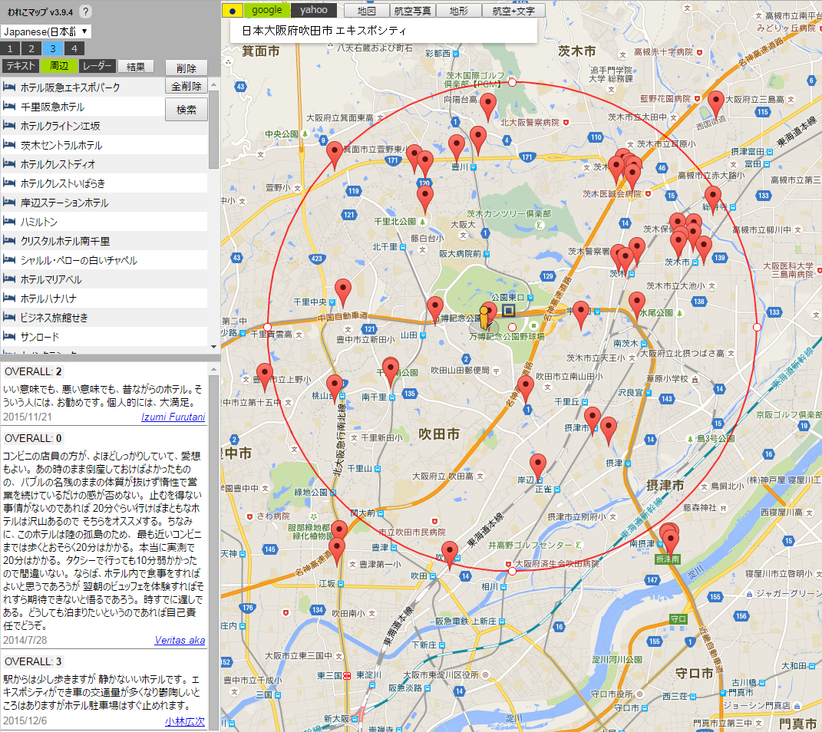The width and height of the screenshot is (822, 732).
Task: Switch to numbered tab 2
Action: [x=31, y=49]
